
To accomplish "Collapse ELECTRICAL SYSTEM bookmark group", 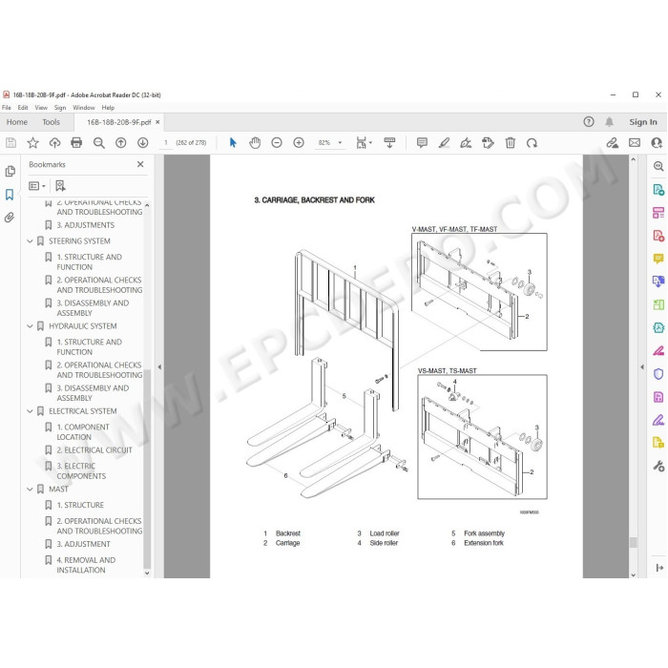I will [30, 411].
